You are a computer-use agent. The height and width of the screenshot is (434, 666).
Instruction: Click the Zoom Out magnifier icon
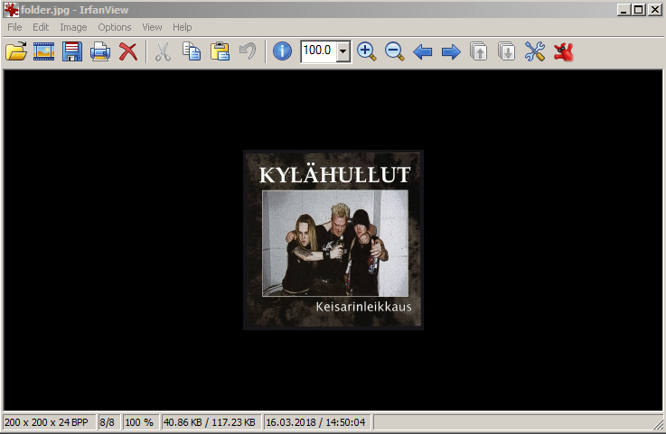pos(395,51)
